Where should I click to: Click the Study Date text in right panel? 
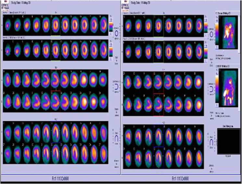(x=140, y=3)
